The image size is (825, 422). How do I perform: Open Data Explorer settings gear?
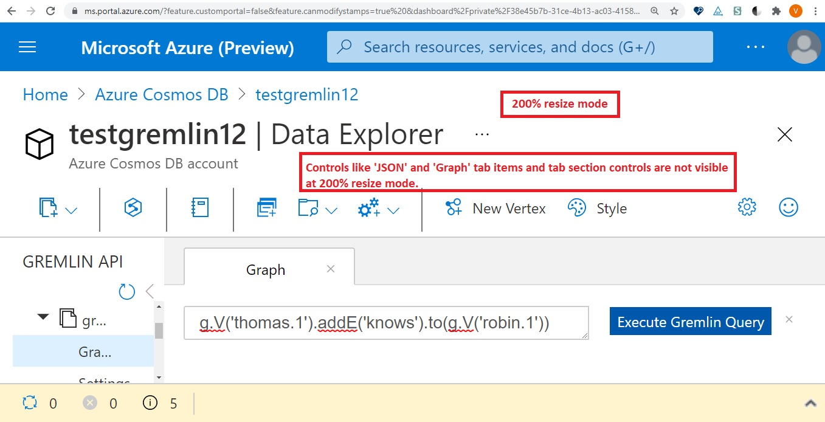tap(747, 207)
